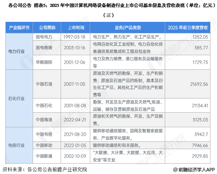Click 国电南瑞 business description starting 电网自动化
The width and height of the screenshot is (217, 174).
128,48
